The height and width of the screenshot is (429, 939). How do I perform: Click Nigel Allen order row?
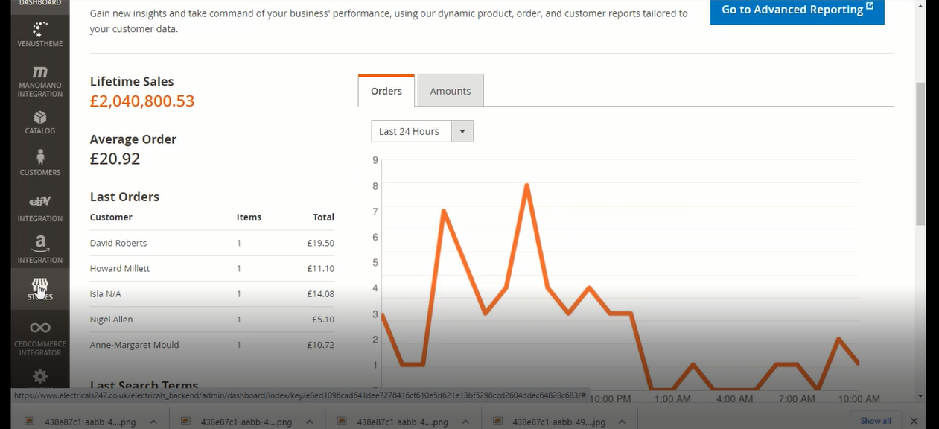click(212, 319)
